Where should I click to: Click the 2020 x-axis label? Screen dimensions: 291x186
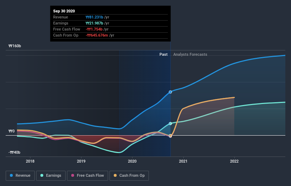click(132, 161)
